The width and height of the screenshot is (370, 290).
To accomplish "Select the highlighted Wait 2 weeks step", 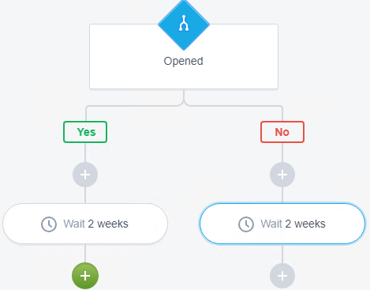I will (282, 224).
